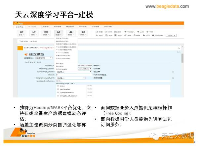Open the validation_frame (选择...) dropdown
The height and width of the screenshot is (146, 201).
(x=74, y=72)
